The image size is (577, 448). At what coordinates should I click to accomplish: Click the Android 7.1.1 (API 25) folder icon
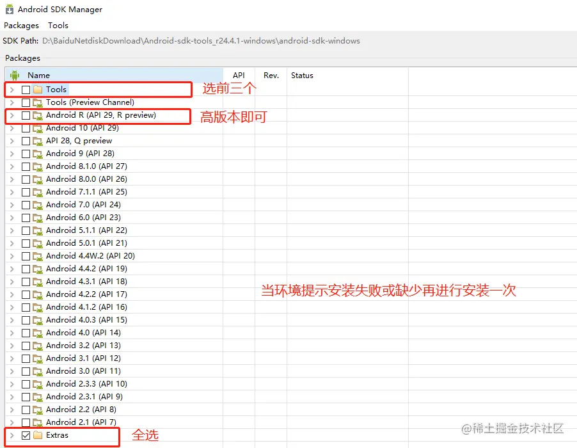(38, 193)
